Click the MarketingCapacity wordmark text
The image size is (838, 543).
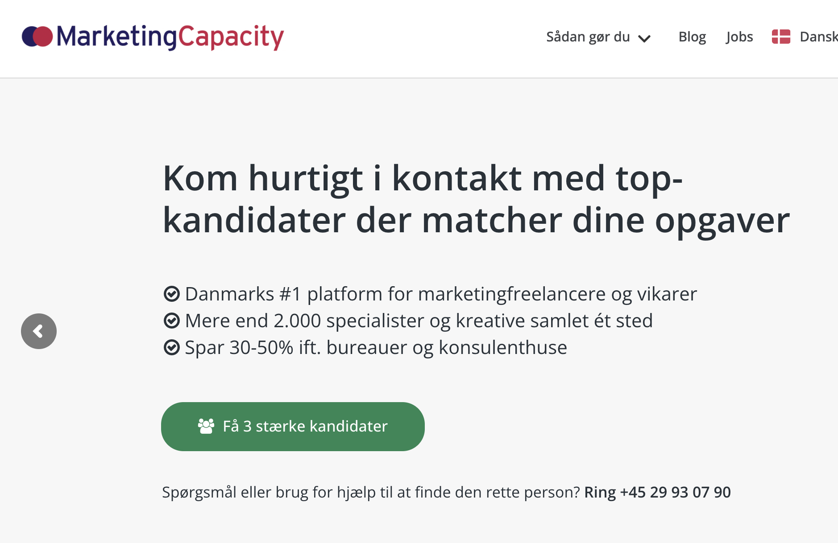tap(170, 37)
